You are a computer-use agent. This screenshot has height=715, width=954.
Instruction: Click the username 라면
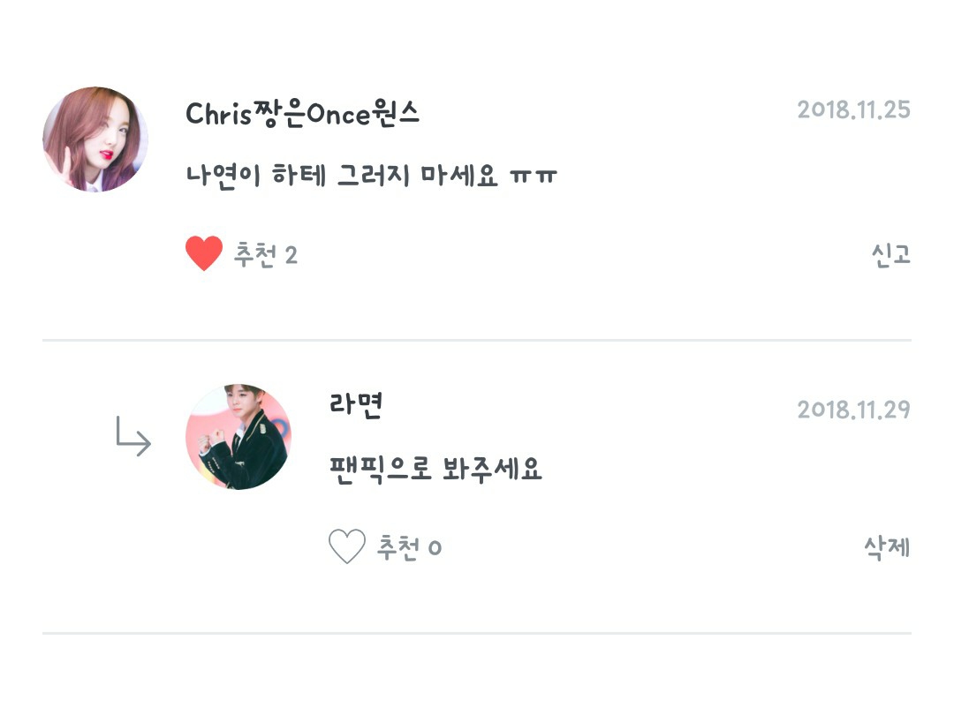(x=355, y=405)
